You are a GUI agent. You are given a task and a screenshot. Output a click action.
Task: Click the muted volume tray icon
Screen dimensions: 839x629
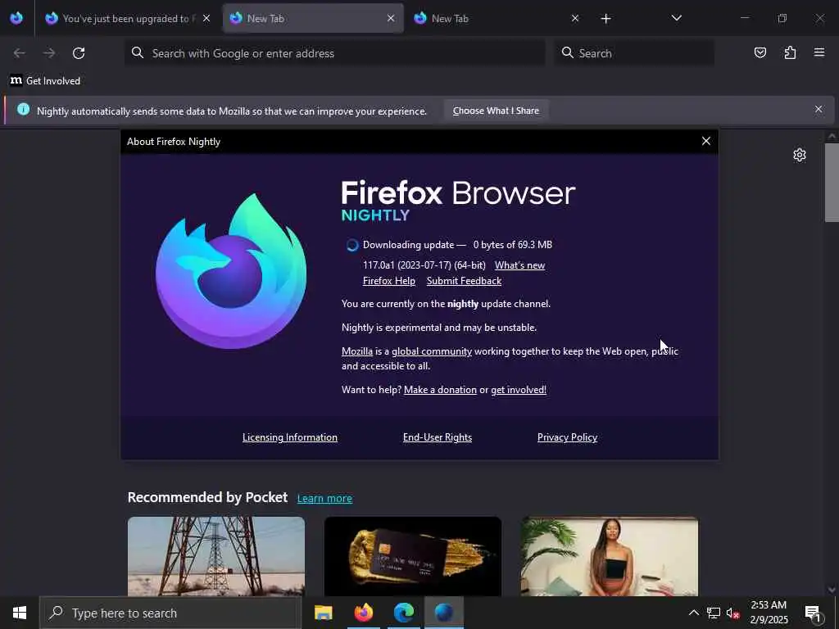tap(733, 613)
